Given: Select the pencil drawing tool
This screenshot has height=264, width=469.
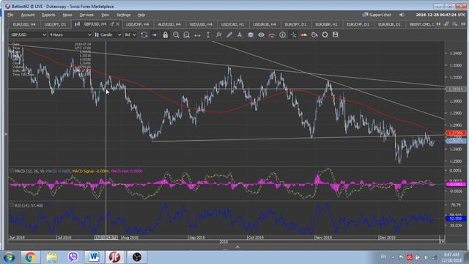Looking at the screenshot, I should [229, 34].
